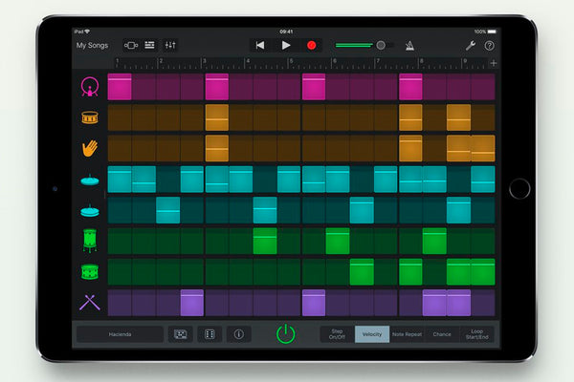Select the hand clap row icon
The height and width of the screenshot is (382, 574).
pyautogui.click(x=89, y=148)
